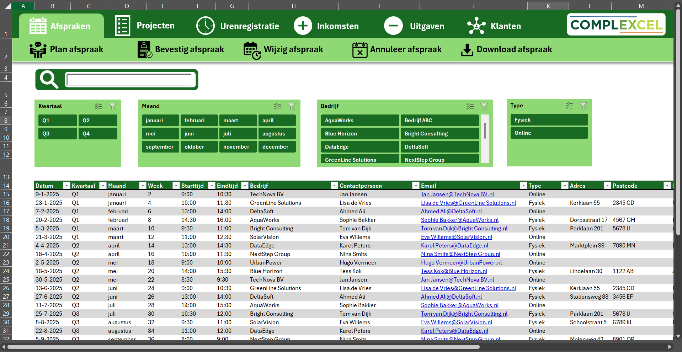Open the Starttijd column filter dropdown
The width and height of the screenshot is (682, 352).
[x=212, y=185]
